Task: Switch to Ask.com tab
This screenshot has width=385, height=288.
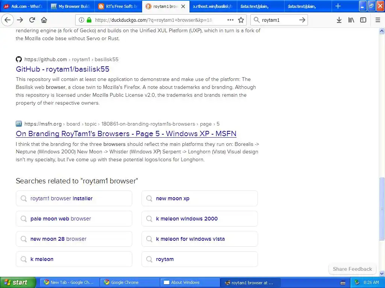Action: point(24,6)
